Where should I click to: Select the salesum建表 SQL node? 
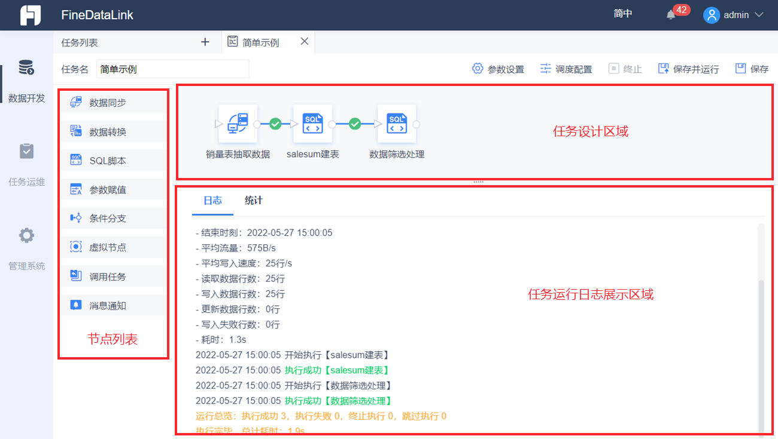pyautogui.click(x=312, y=124)
